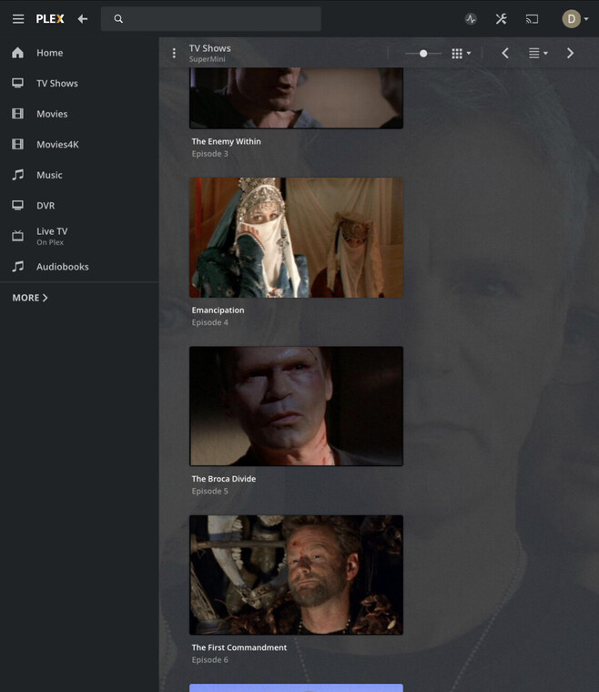Click the Episode 6 label

[210, 660]
